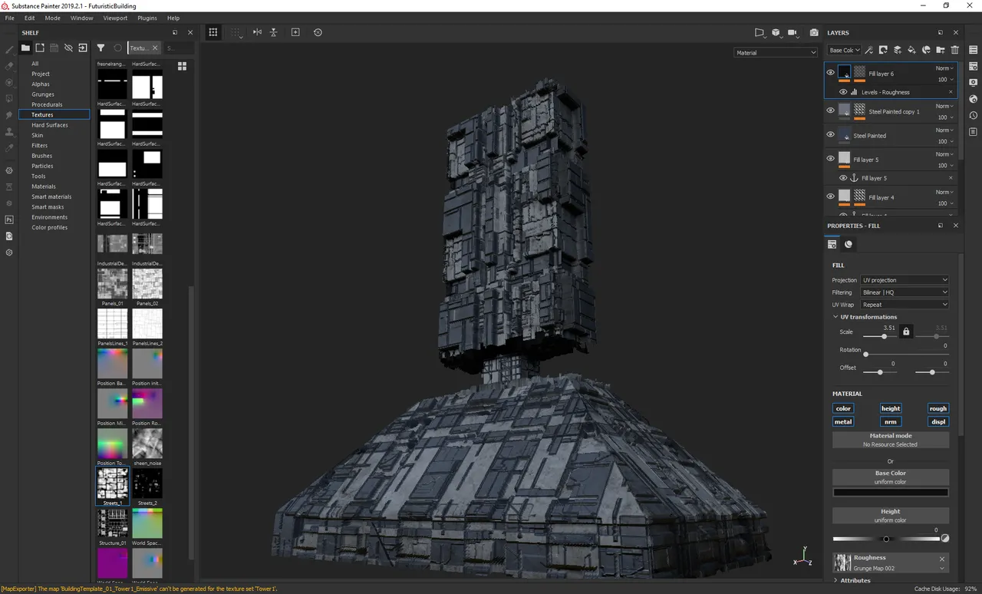Click the shelf import resources icon
The width and height of the screenshot is (982, 594).
point(83,48)
